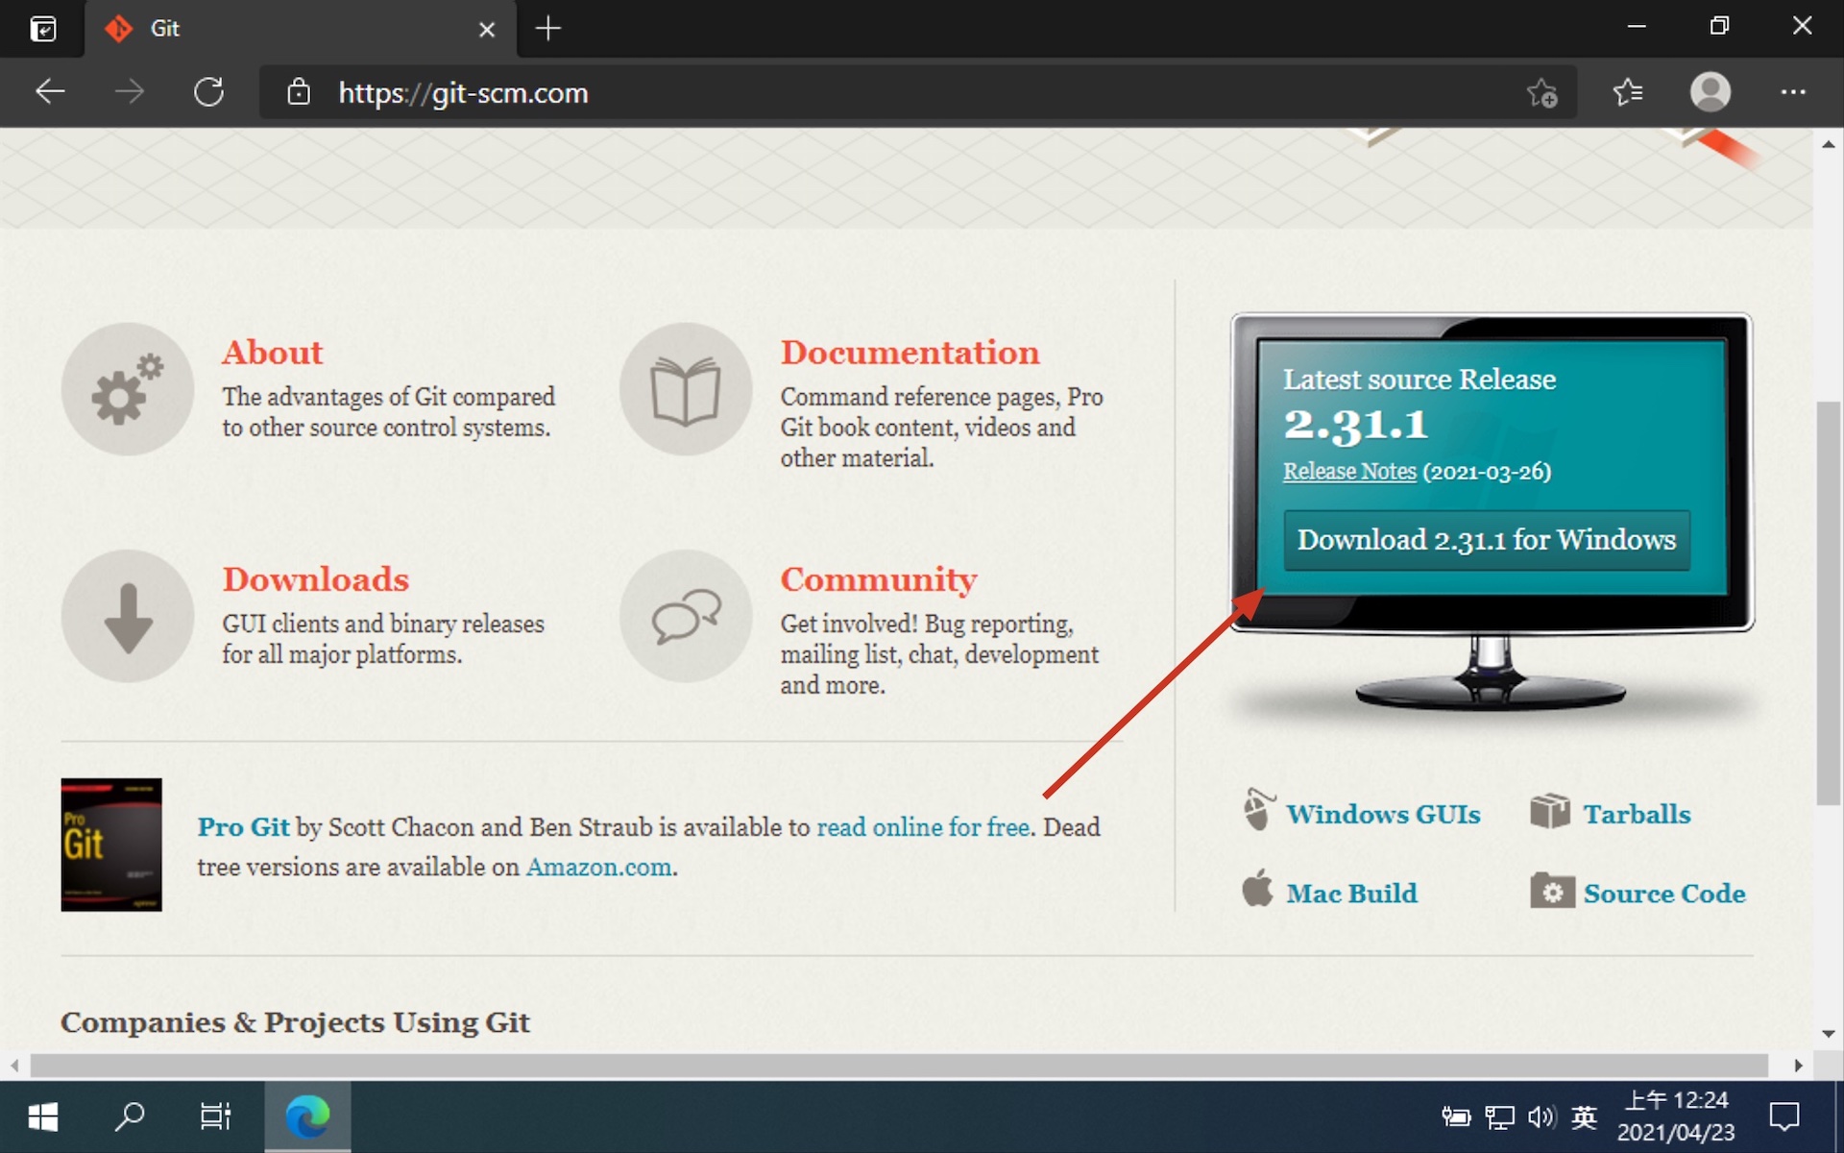Open the Source Code link
The width and height of the screenshot is (1844, 1153).
coord(1664,894)
